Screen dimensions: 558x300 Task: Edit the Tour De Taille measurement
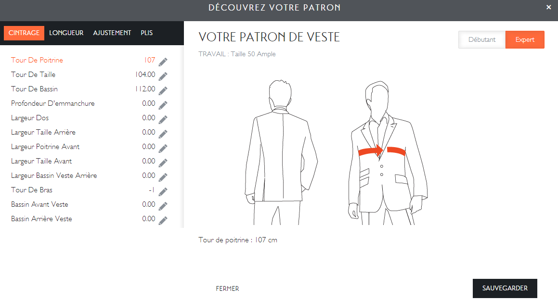tap(163, 76)
